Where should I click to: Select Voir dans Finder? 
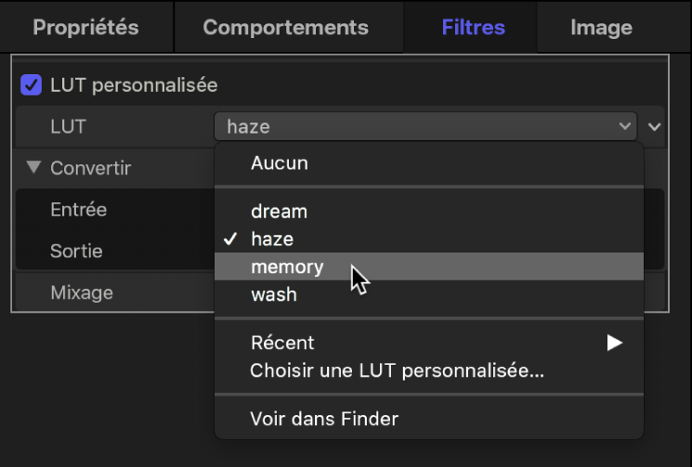pos(324,419)
